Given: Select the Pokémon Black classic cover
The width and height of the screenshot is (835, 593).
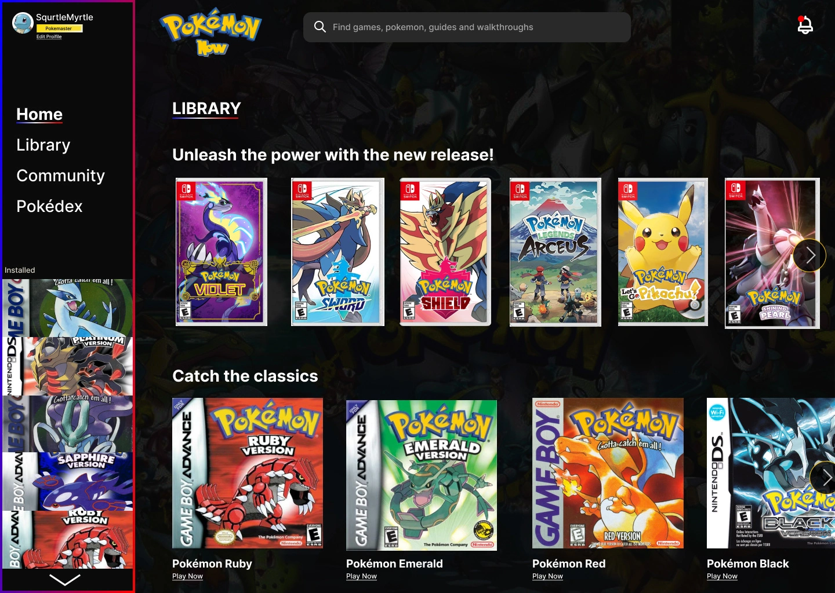Looking at the screenshot, I should tap(771, 473).
